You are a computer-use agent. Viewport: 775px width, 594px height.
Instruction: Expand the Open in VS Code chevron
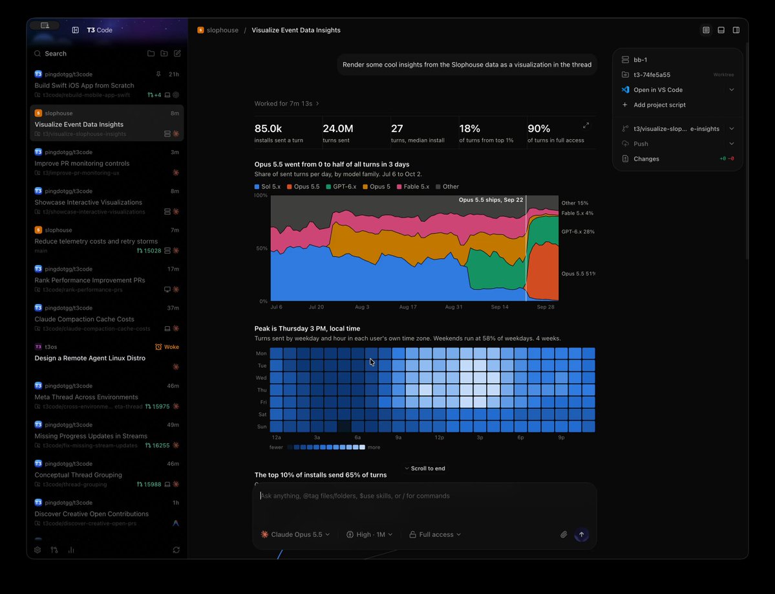coord(732,90)
